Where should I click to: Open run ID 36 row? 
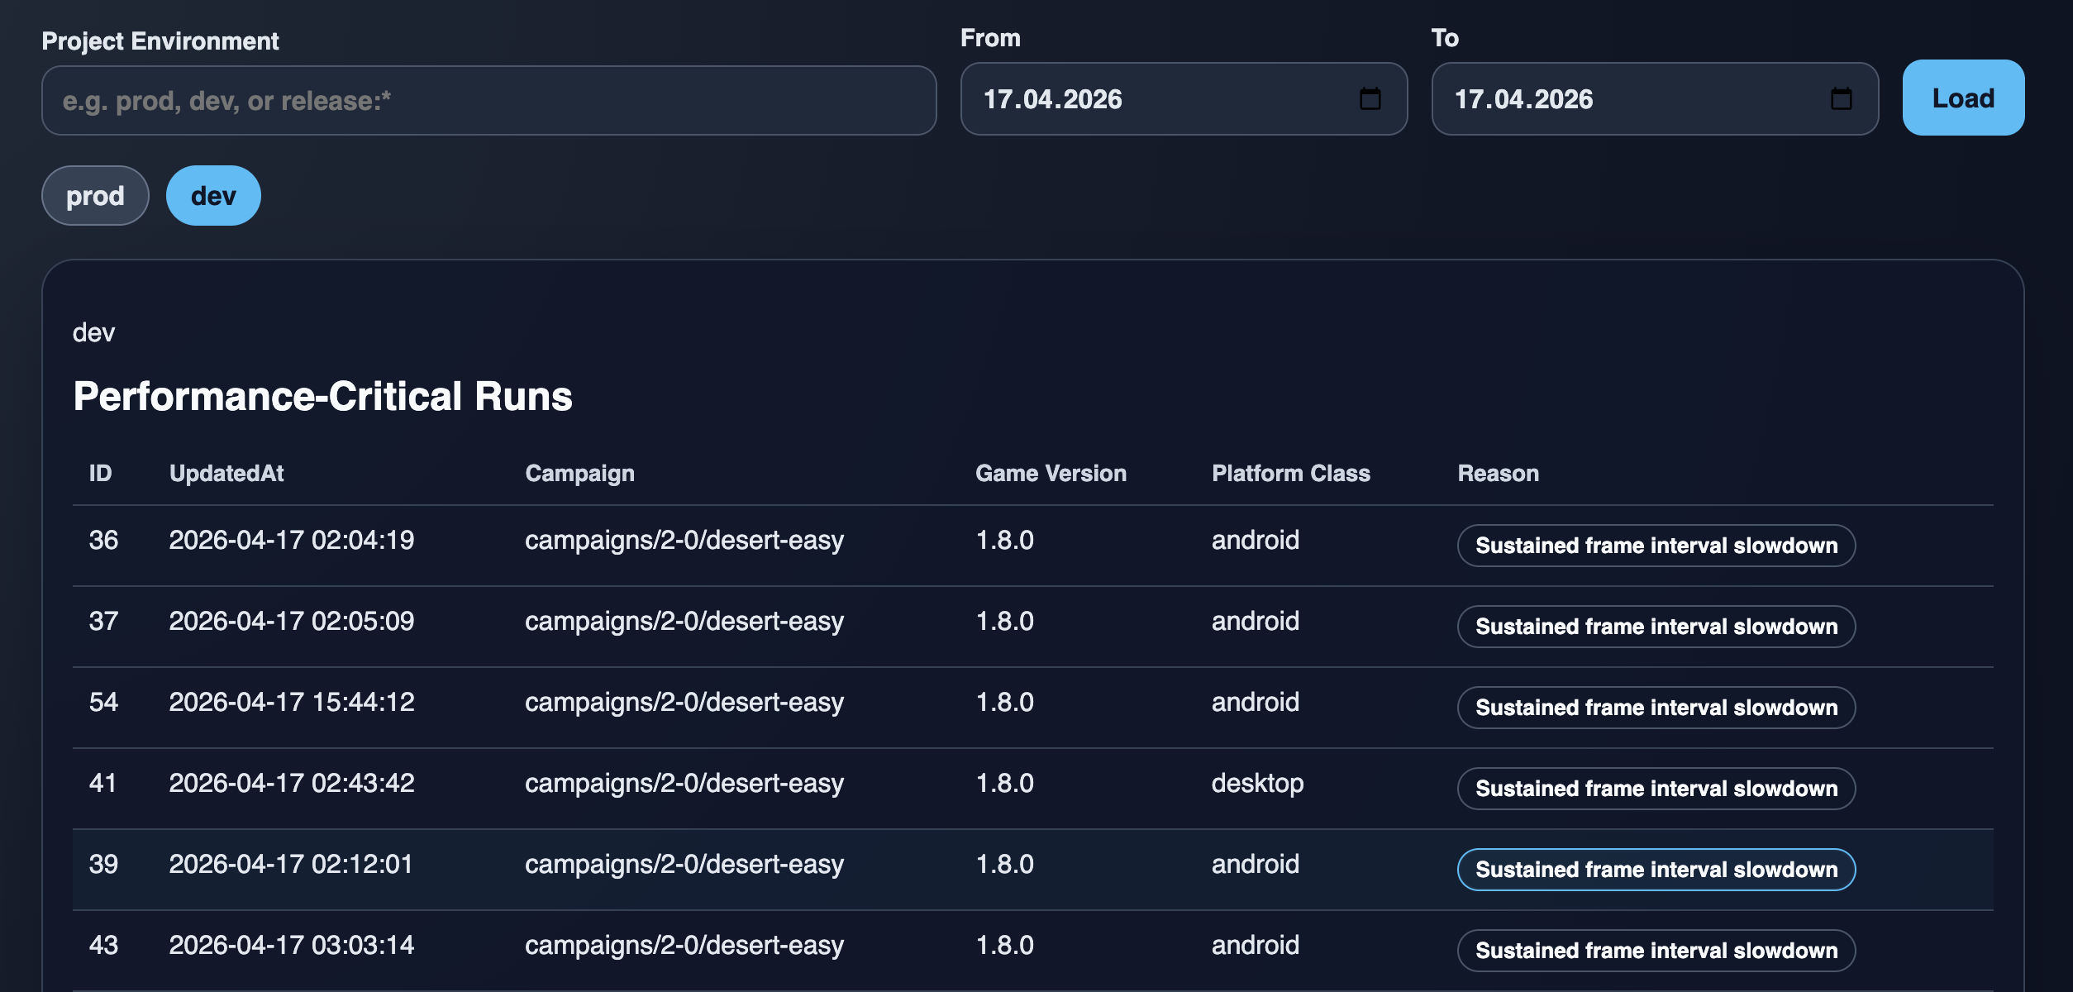click(103, 541)
